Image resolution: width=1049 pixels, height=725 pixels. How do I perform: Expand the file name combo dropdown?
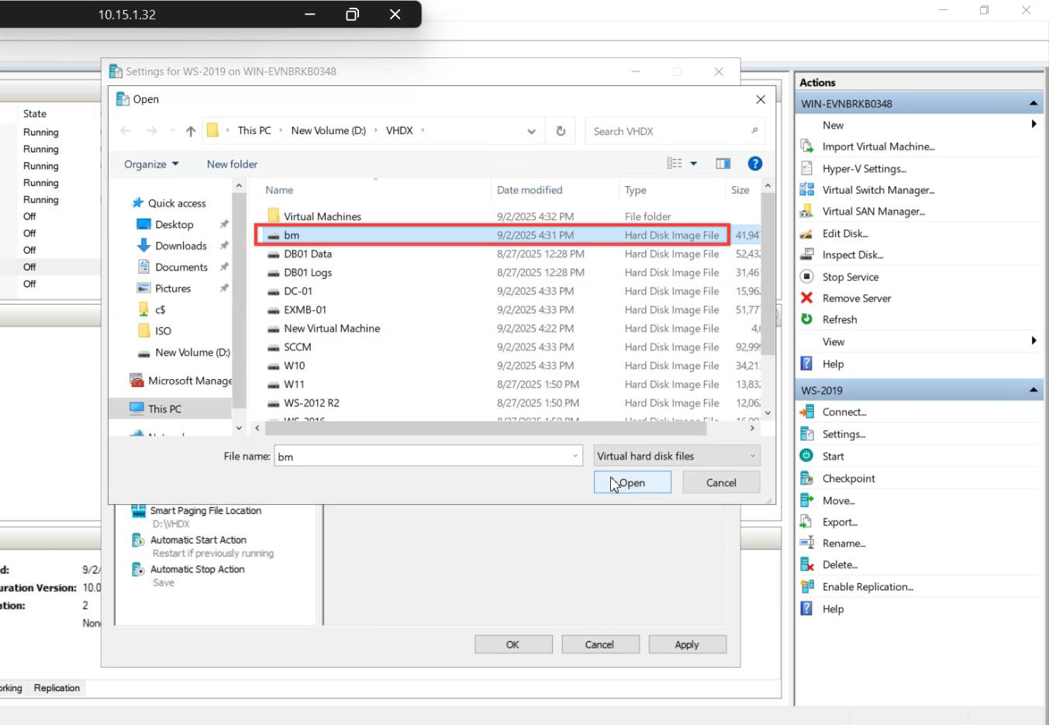coord(575,456)
